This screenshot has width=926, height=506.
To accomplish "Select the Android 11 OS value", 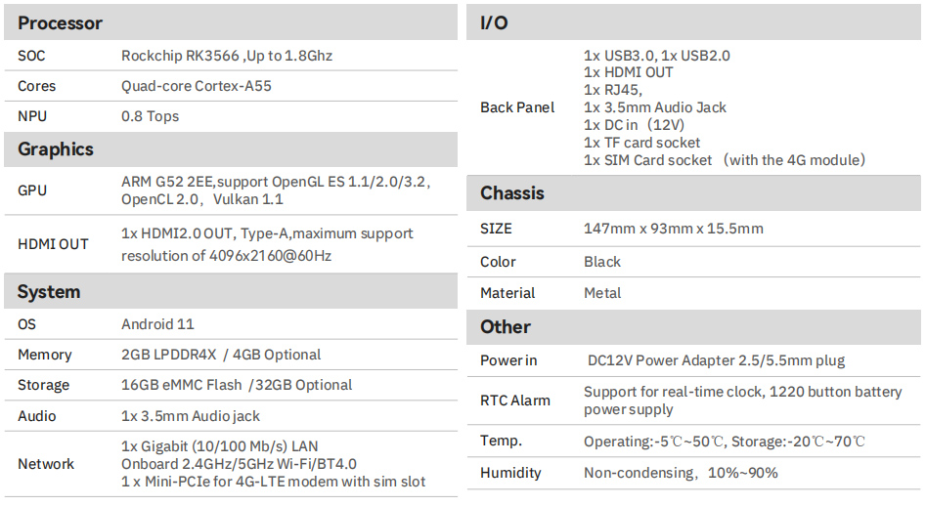I will [x=157, y=324].
